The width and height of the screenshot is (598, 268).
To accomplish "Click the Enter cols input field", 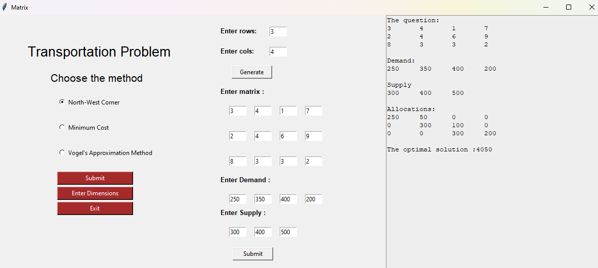I will pyautogui.click(x=278, y=52).
